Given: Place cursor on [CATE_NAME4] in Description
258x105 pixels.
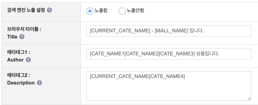Looking at the screenshot, I should click(167, 77).
